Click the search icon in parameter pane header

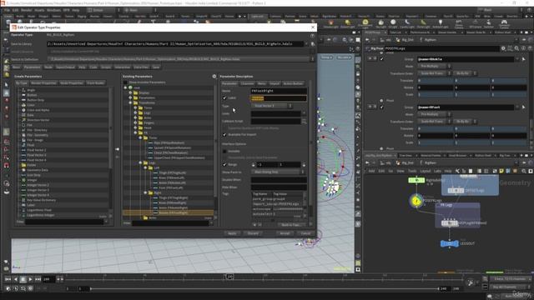(x=516, y=48)
